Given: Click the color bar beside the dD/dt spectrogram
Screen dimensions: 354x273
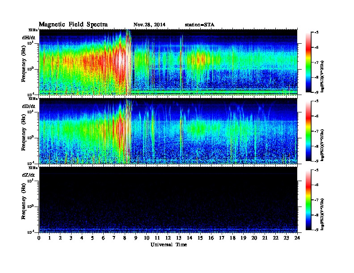Looking at the screenshot, I should 308,131.
